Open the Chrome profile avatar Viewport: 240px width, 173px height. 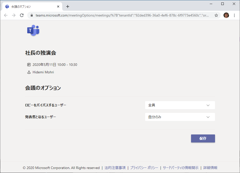(x=226, y=15)
